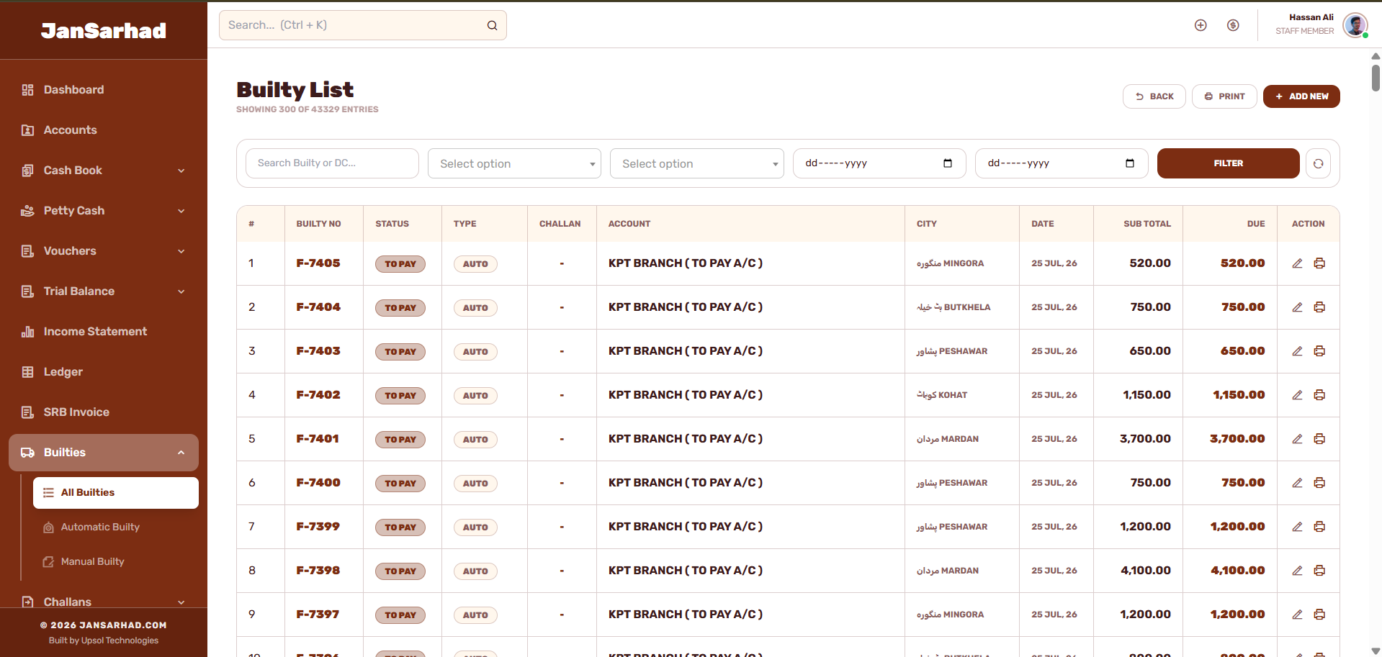
Task: Click the AUTO type badge for F-7399
Action: pos(475,527)
